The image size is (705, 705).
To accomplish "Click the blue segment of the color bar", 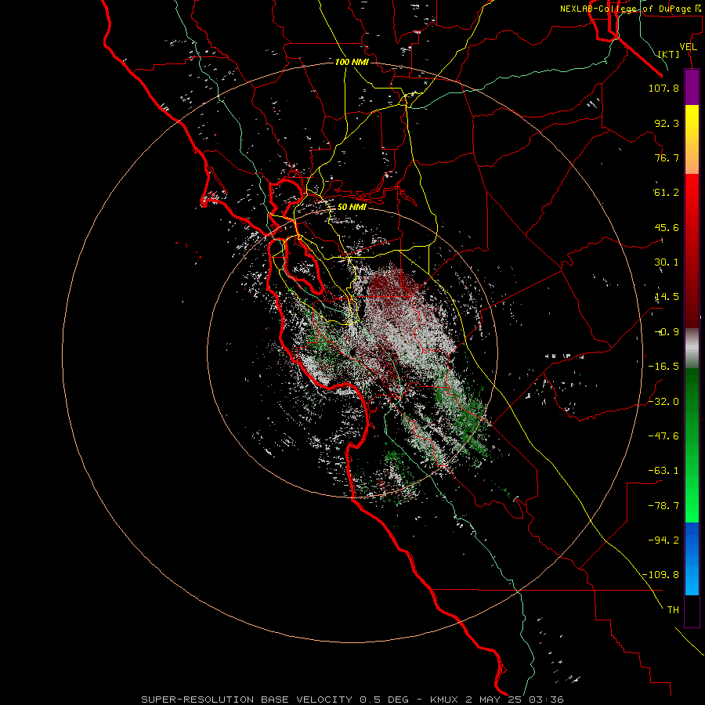I will click(692, 559).
